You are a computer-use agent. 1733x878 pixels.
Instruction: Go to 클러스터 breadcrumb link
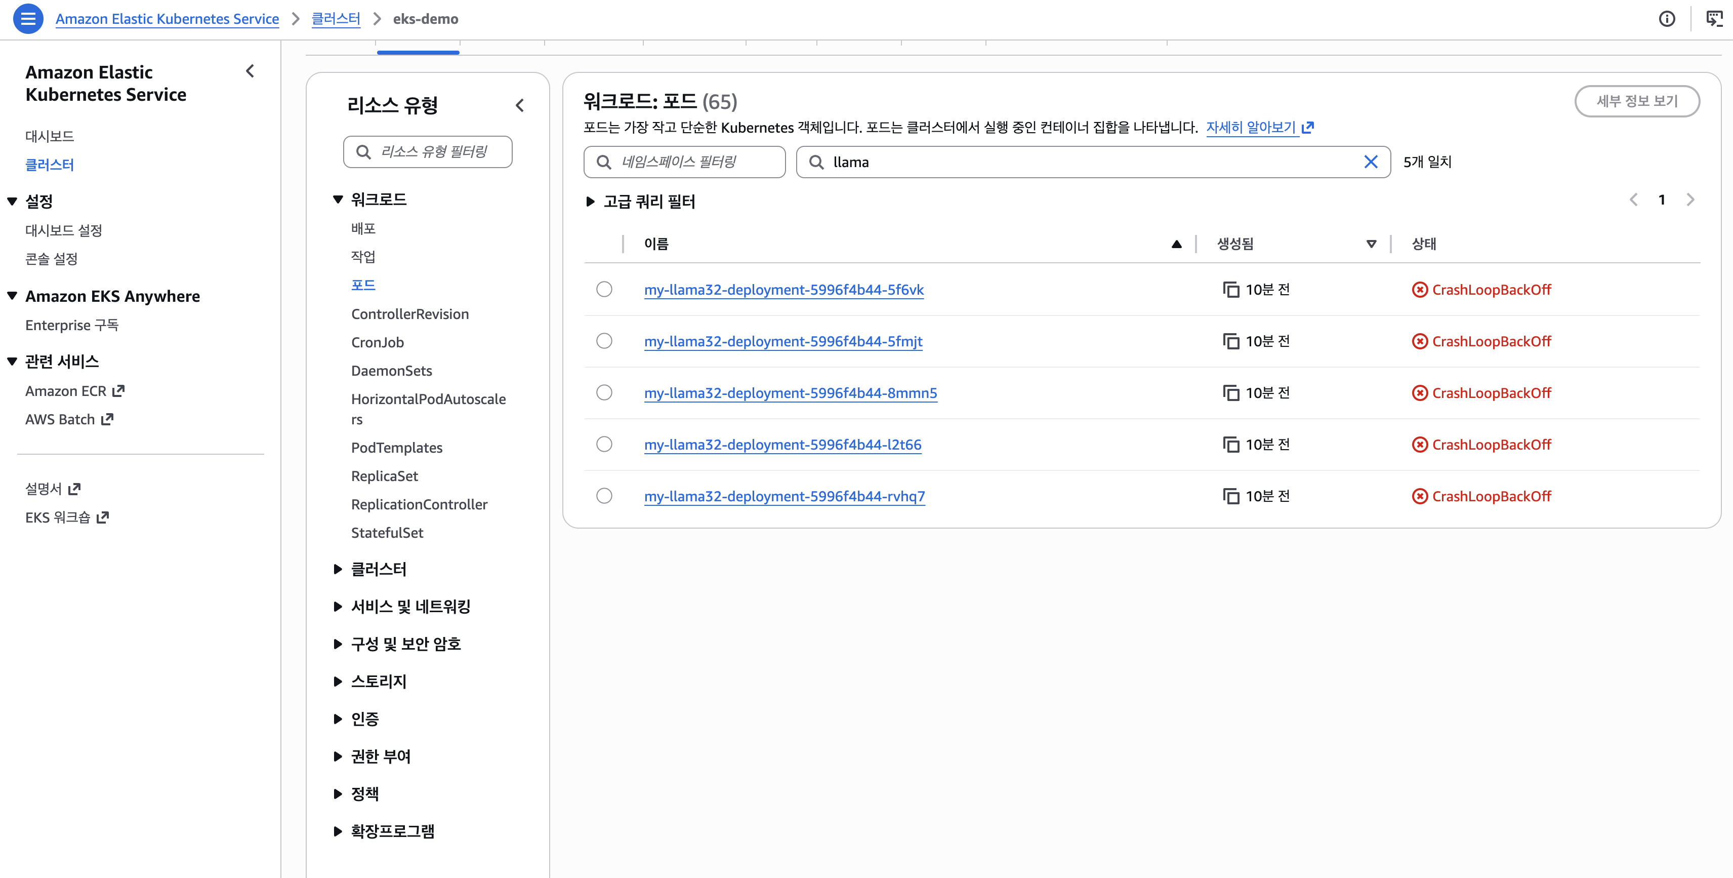336,19
